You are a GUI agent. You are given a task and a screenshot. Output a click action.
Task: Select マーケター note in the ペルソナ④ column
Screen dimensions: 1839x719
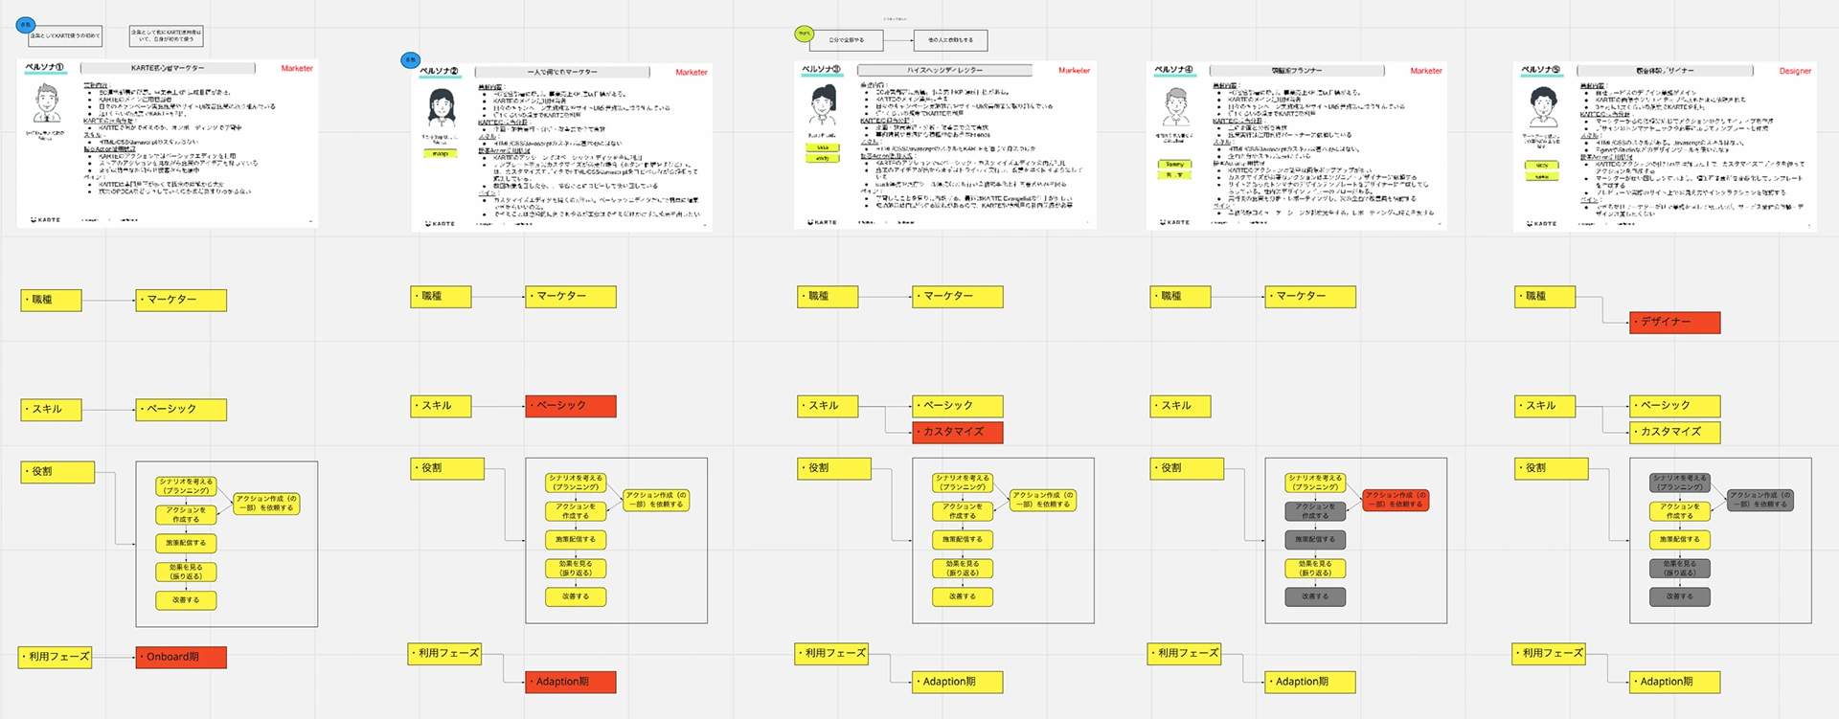click(x=1310, y=297)
